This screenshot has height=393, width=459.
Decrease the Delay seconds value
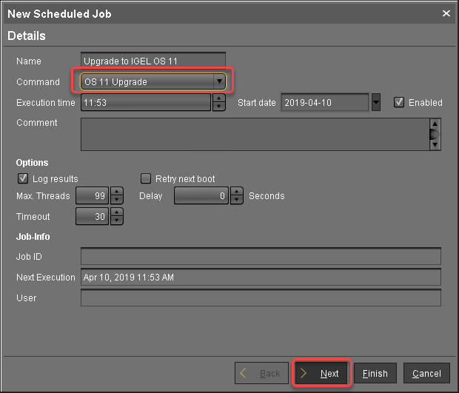click(236, 201)
